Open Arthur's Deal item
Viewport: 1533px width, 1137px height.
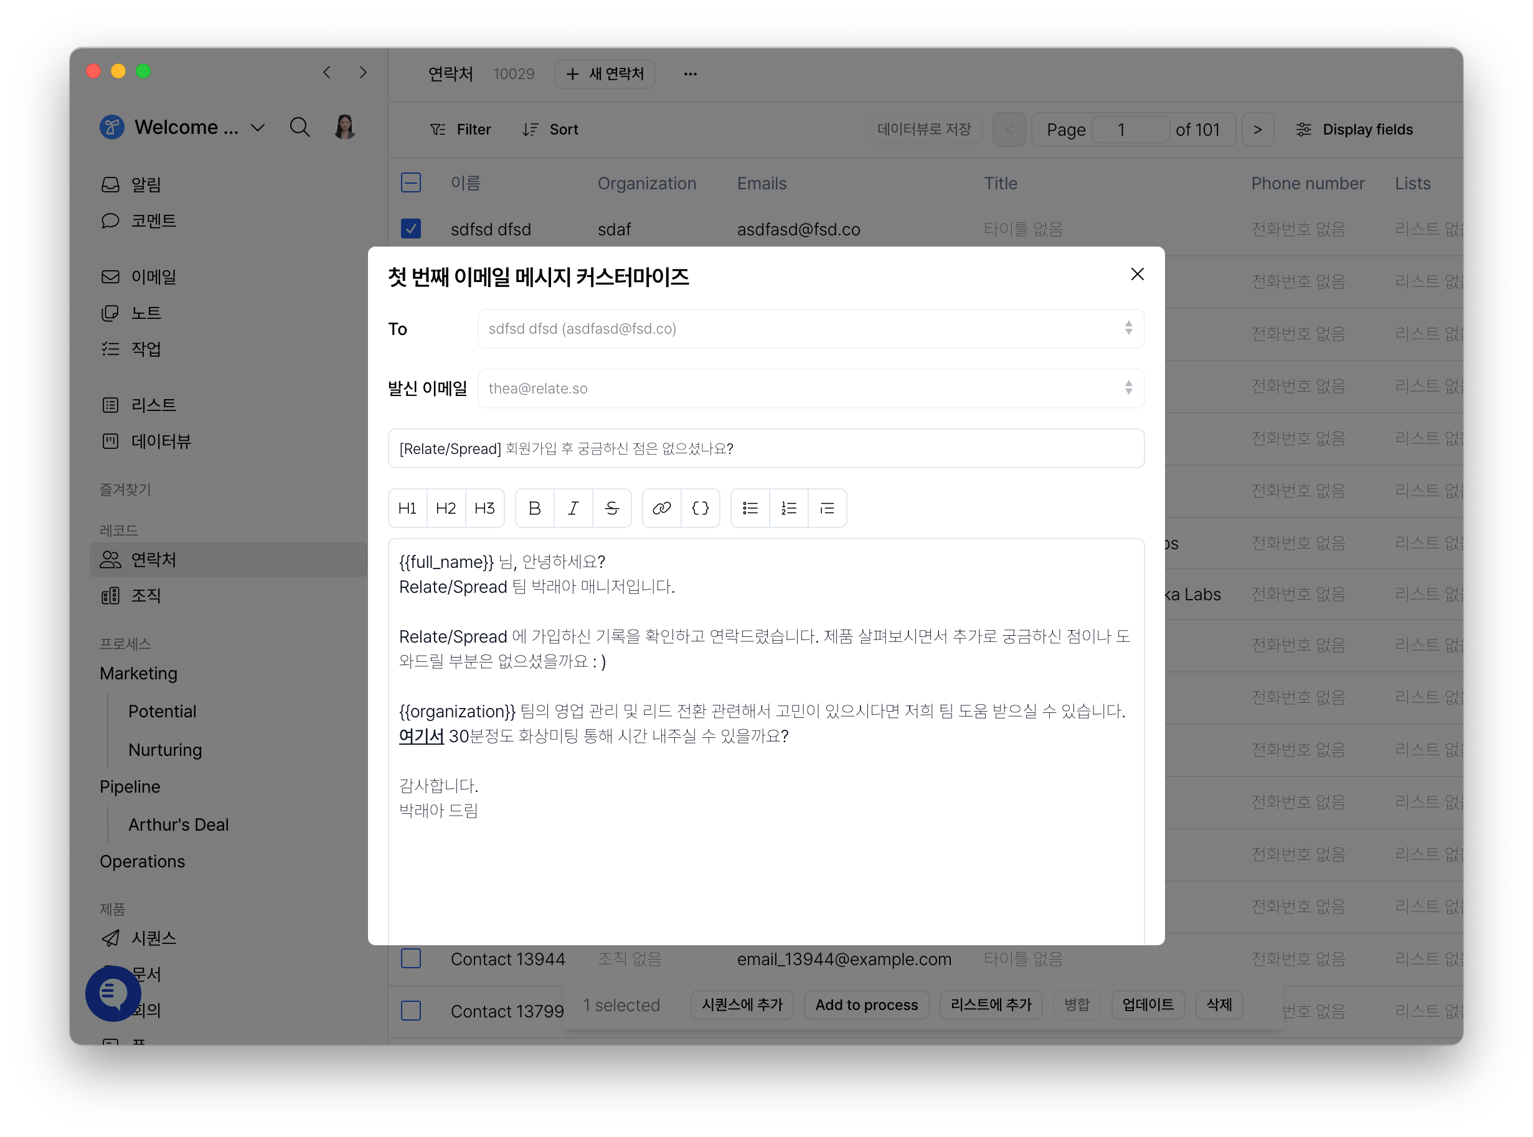click(178, 824)
